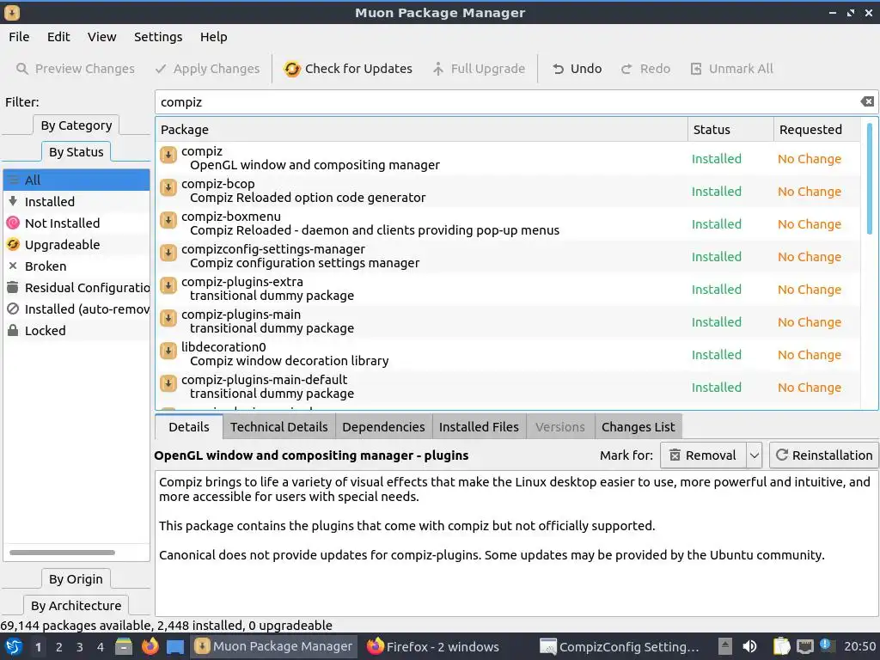Sort by the Requested column header
This screenshot has height=660, width=880.
(817, 130)
